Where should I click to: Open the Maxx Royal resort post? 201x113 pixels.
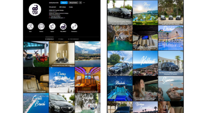145,12
